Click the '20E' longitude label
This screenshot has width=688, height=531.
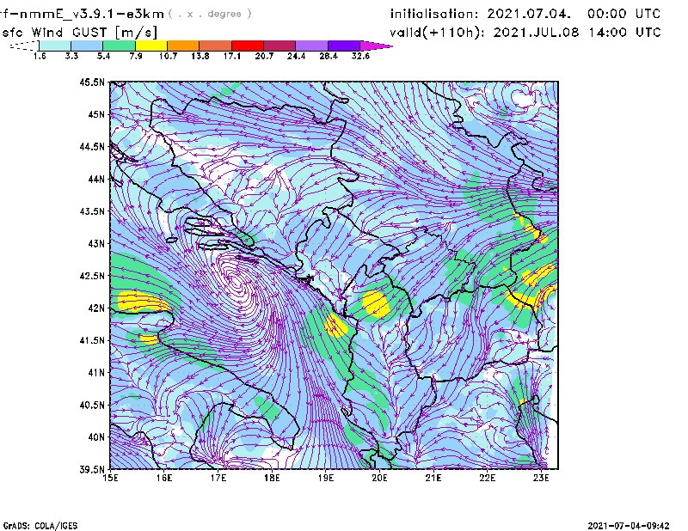[x=379, y=478]
